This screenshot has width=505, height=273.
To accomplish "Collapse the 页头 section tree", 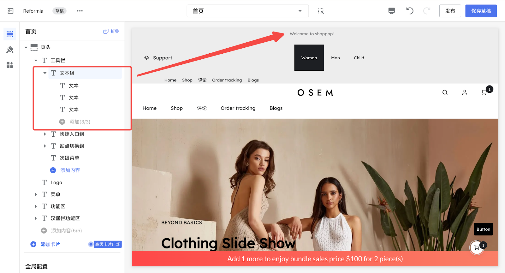I will pos(26,47).
